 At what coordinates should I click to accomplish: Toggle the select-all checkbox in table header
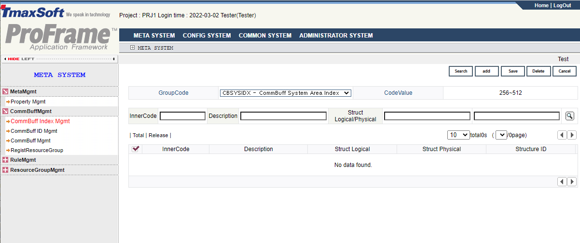(x=136, y=149)
